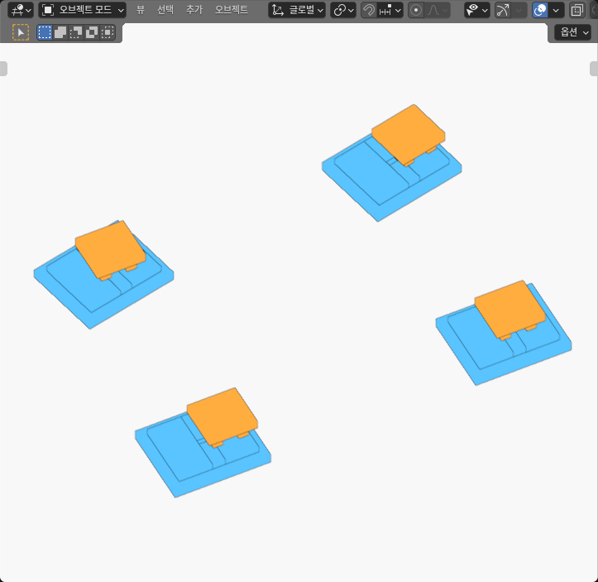
Task: Open the 옵션 options dropdown
Action: click(x=574, y=32)
